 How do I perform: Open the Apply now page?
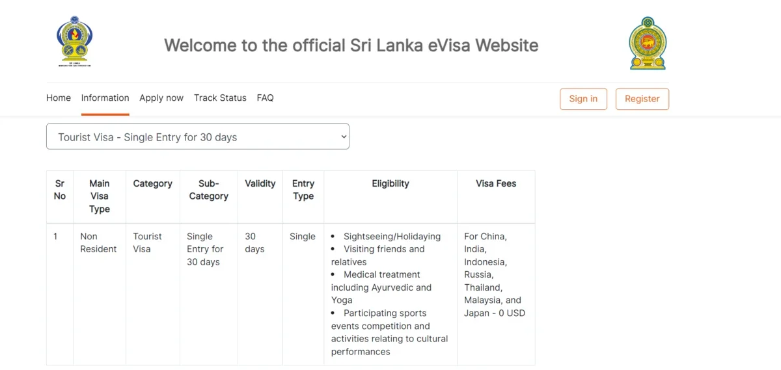pos(161,98)
